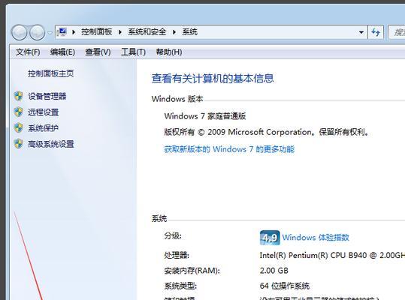Go to 控制面板主页 link
405x300 pixels.
coord(51,73)
